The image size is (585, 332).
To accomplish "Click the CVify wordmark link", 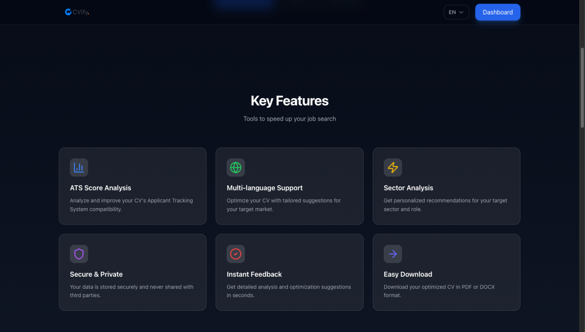I will [x=80, y=12].
